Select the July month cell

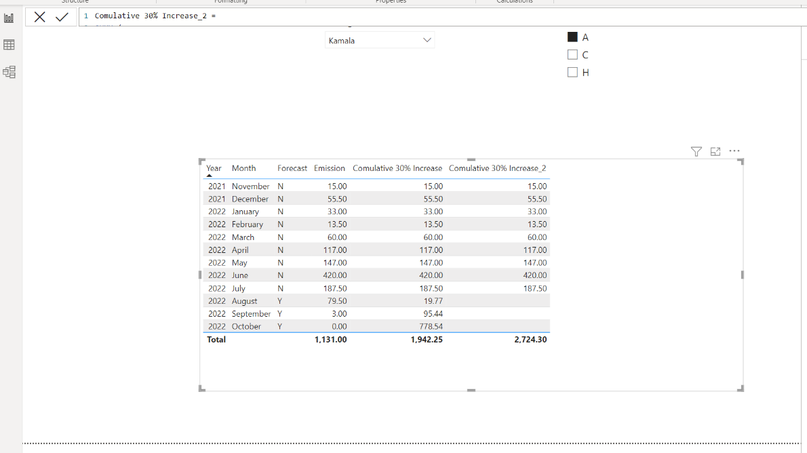pyautogui.click(x=238, y=288)
